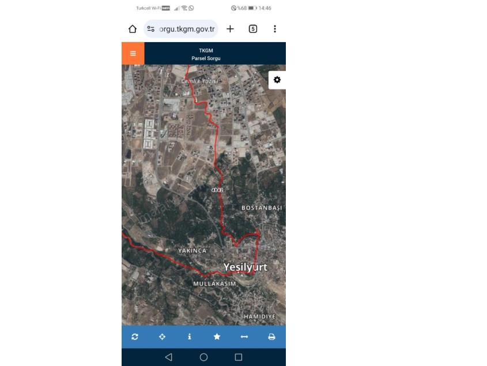Image resolution: width=487 pixels, height=366 pixels.
Task: Tap the Android recent apps square
Action: (x=239, y=357)
